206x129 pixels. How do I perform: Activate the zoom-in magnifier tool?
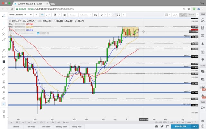point(4,75)
